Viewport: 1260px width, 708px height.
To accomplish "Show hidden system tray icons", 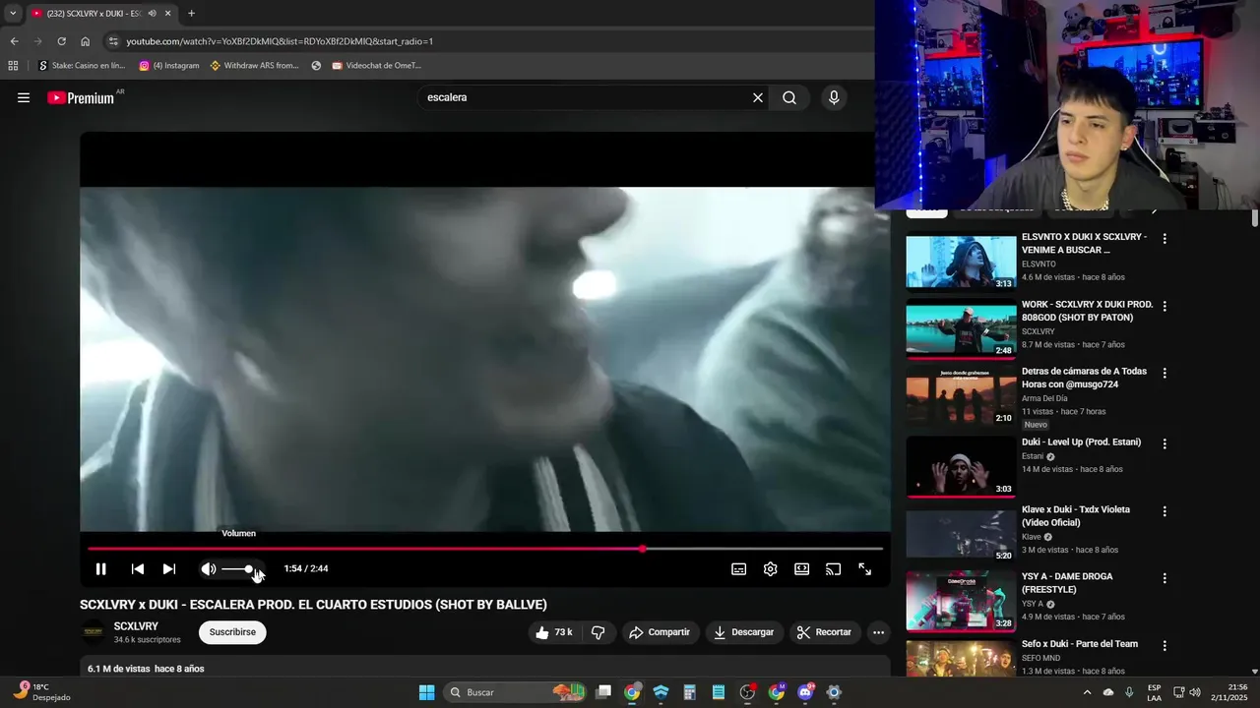I will pyautogui.click(x=1087, y=692).
